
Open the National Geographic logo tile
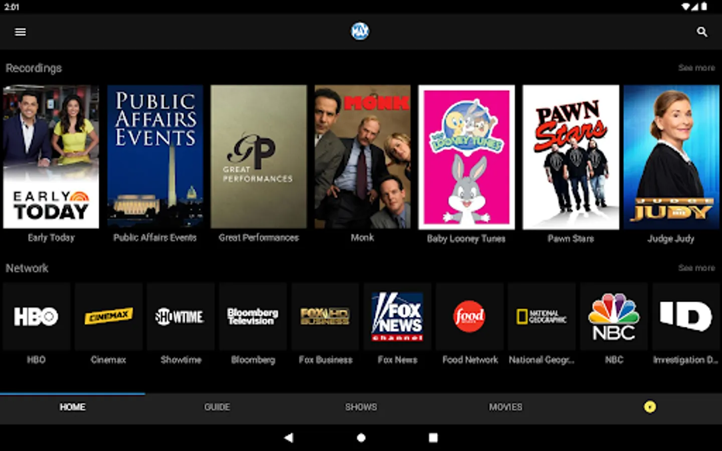coord(541,316)
